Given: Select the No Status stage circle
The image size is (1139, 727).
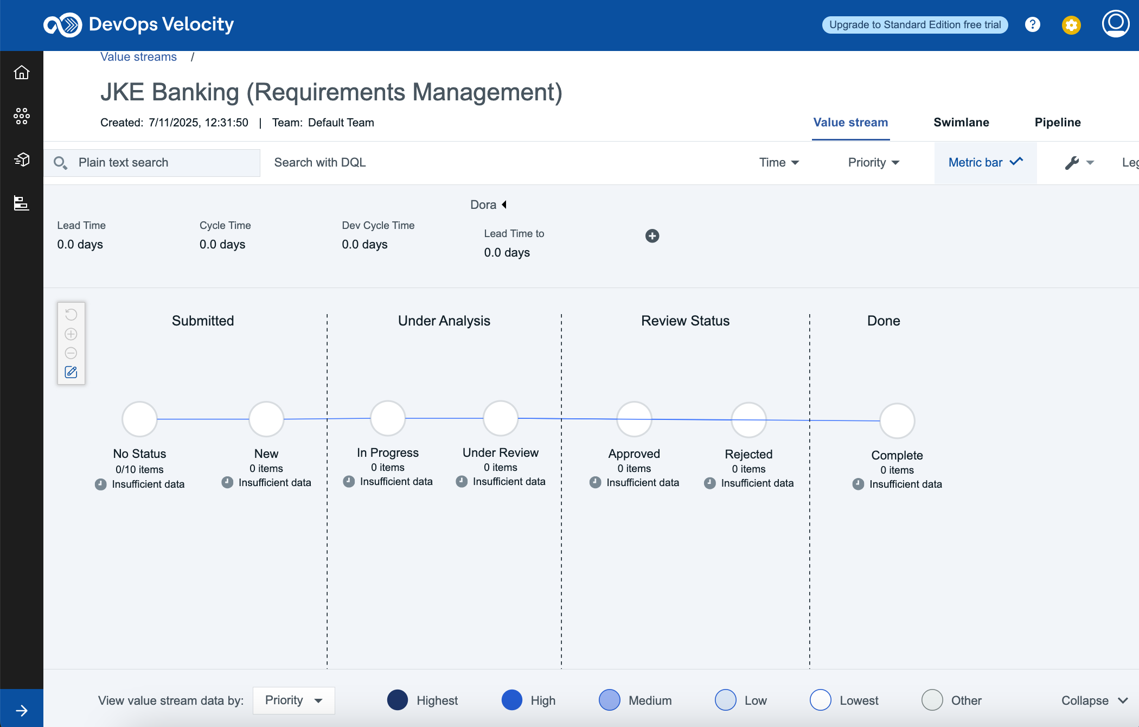Looking at the screenshot, I should tap(140, 419).
